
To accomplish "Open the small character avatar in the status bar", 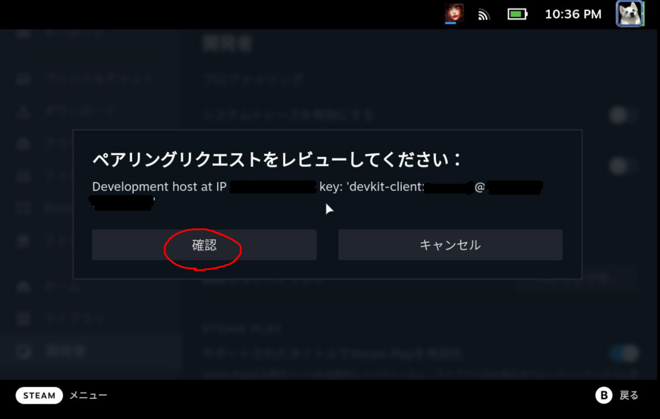I will (454, 14).
